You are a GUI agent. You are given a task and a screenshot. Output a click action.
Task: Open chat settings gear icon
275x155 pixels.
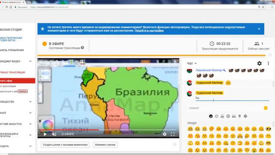click(x=260, y=63)
